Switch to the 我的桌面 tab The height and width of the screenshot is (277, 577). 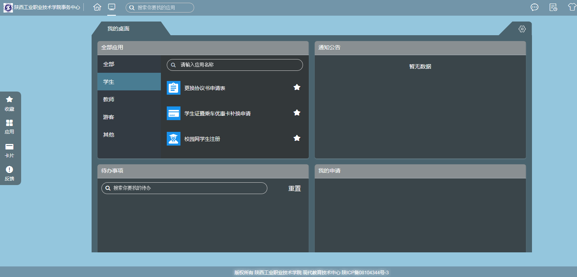[x=119, y=29]
